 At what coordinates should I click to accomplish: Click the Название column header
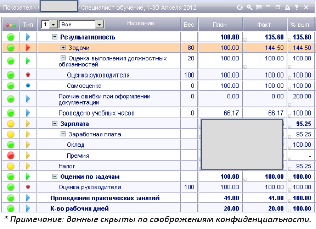(x=141, y=23)
